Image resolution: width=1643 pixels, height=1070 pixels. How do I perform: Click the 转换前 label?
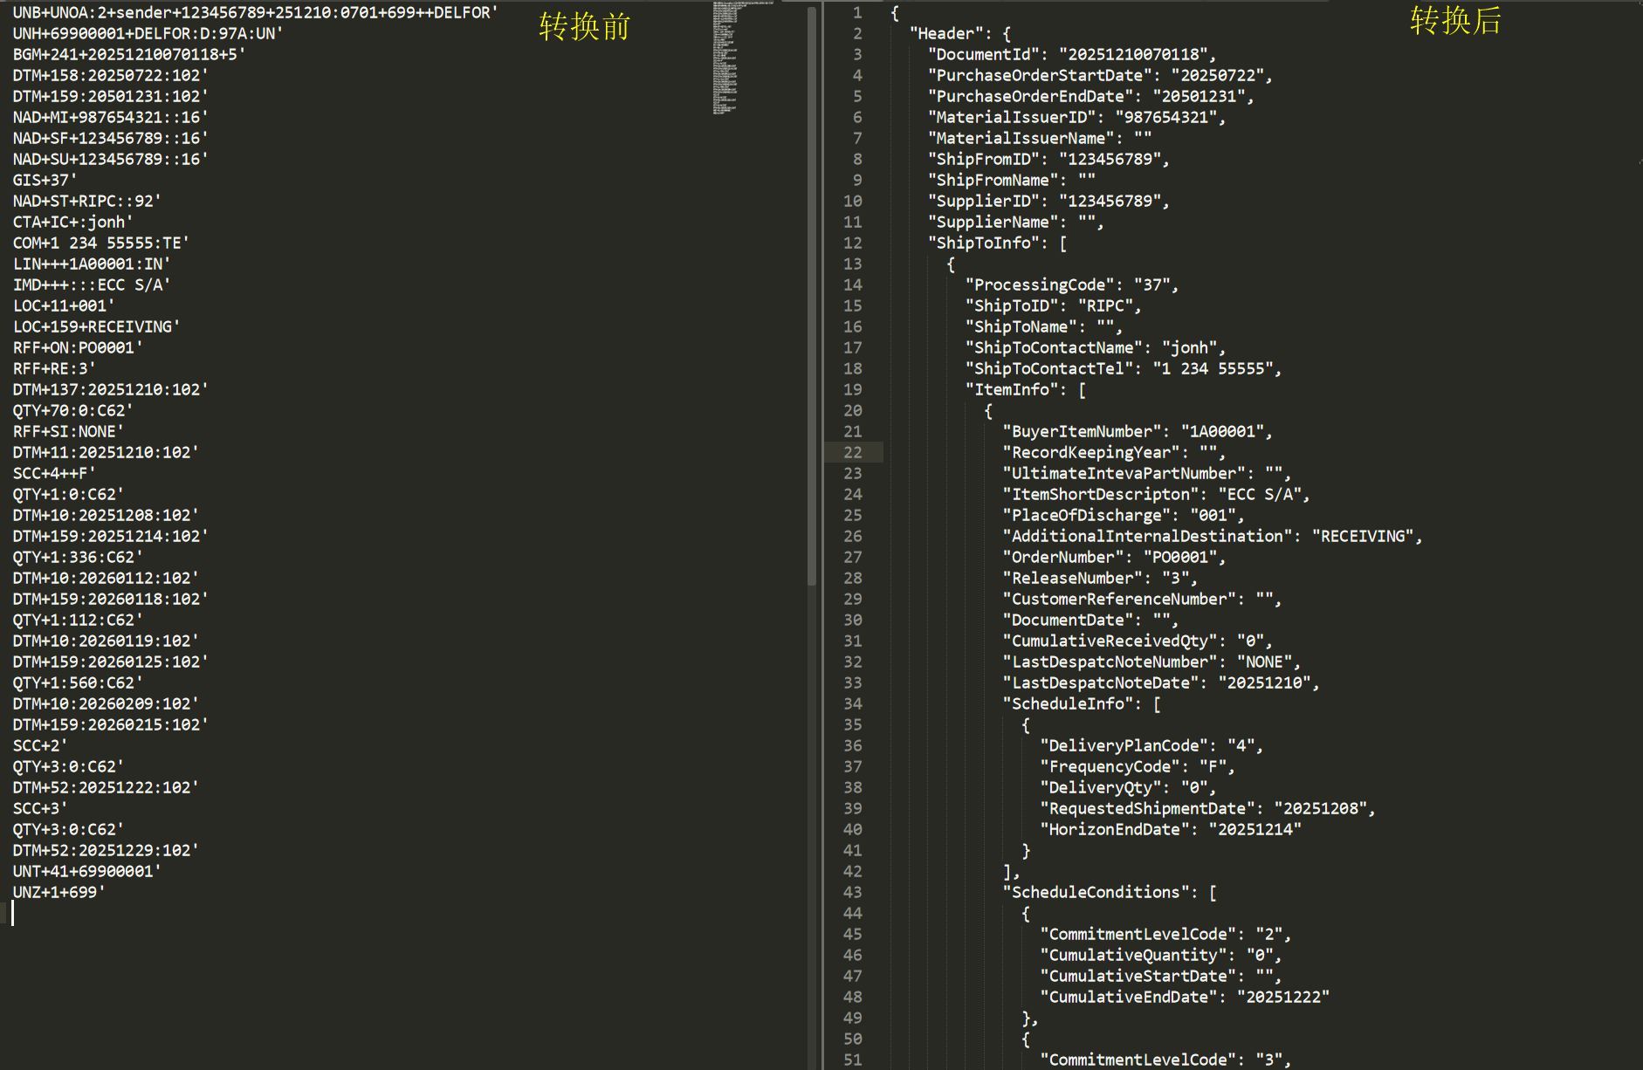coord(584,26)
